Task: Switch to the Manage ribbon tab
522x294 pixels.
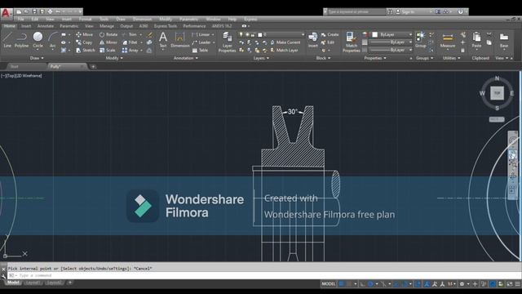Action: [x=107, y=26]
